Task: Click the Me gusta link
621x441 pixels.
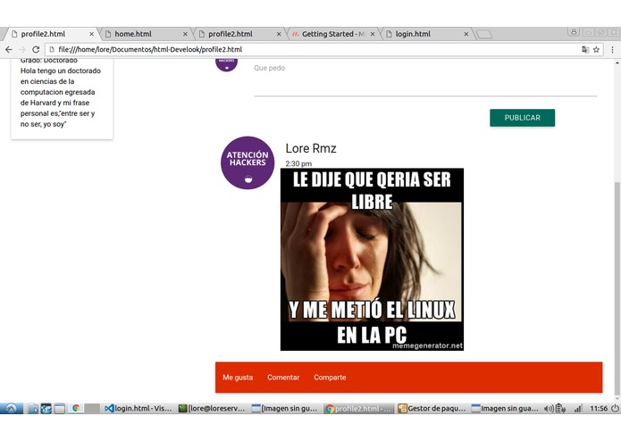Action: pyautogui.click(x=238, y=378)
